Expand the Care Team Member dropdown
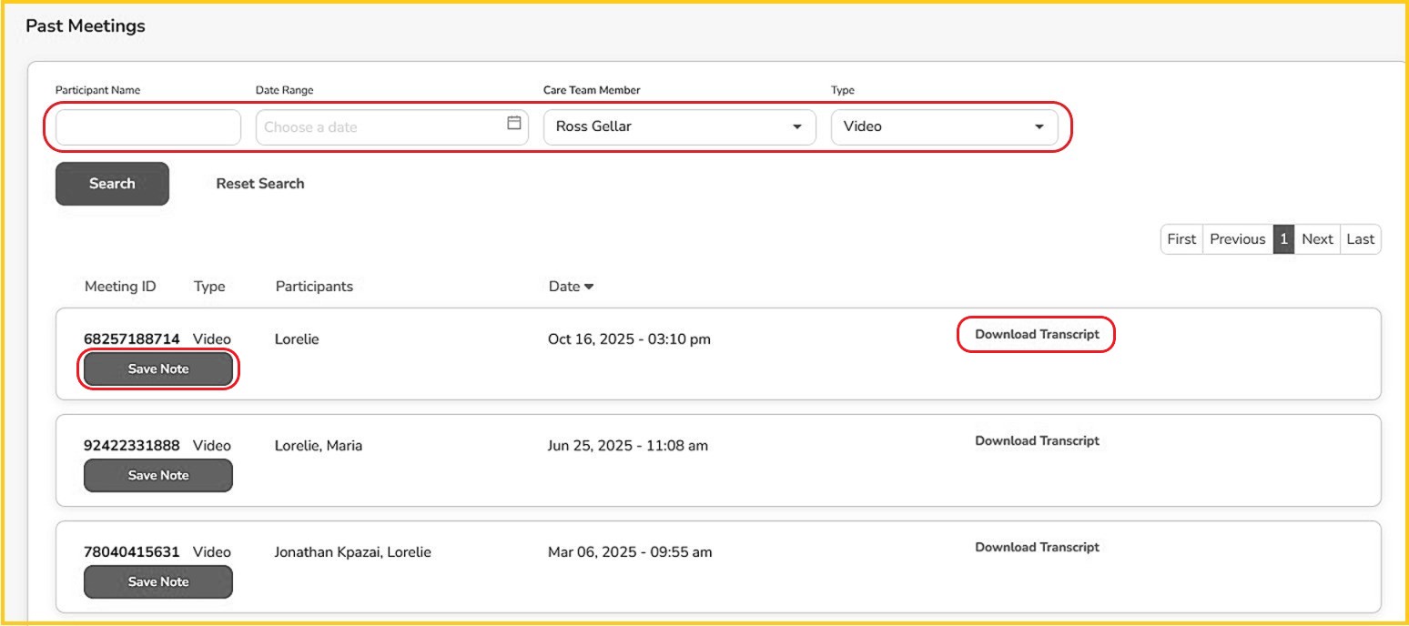 (679, 127)
